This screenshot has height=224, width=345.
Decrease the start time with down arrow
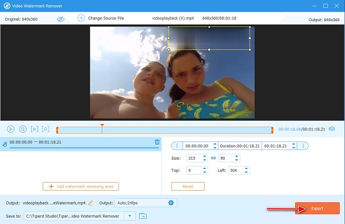click(214, 148)
